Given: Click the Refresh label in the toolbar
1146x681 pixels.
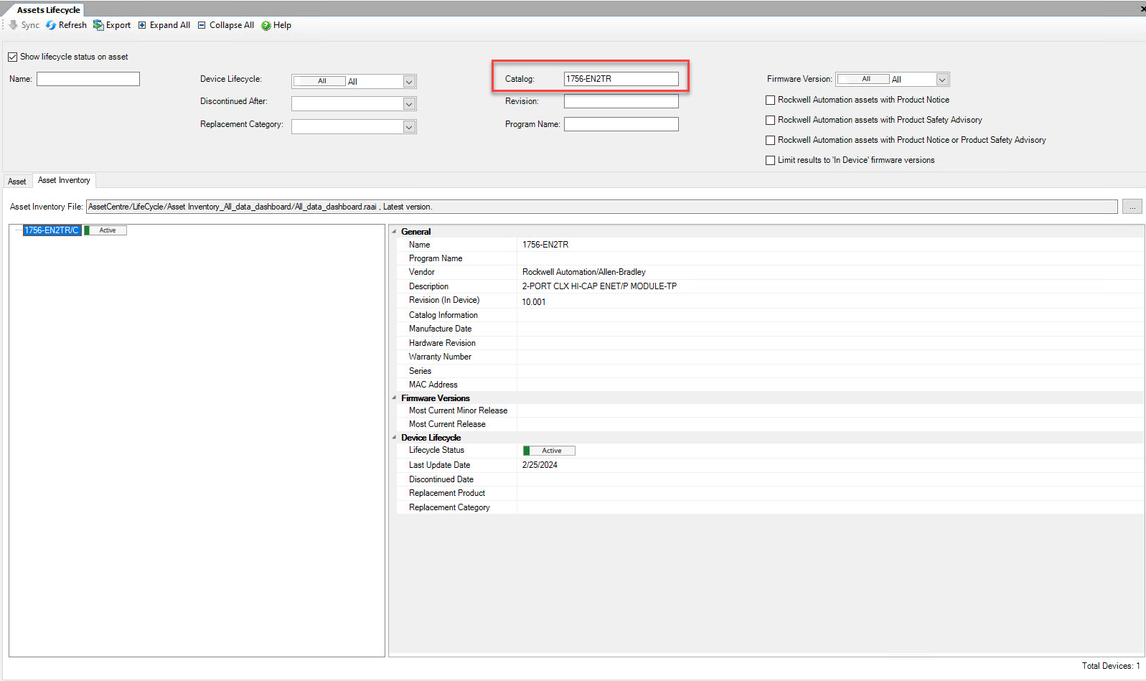Looking at the screenshot, I should tap(72, 25).
